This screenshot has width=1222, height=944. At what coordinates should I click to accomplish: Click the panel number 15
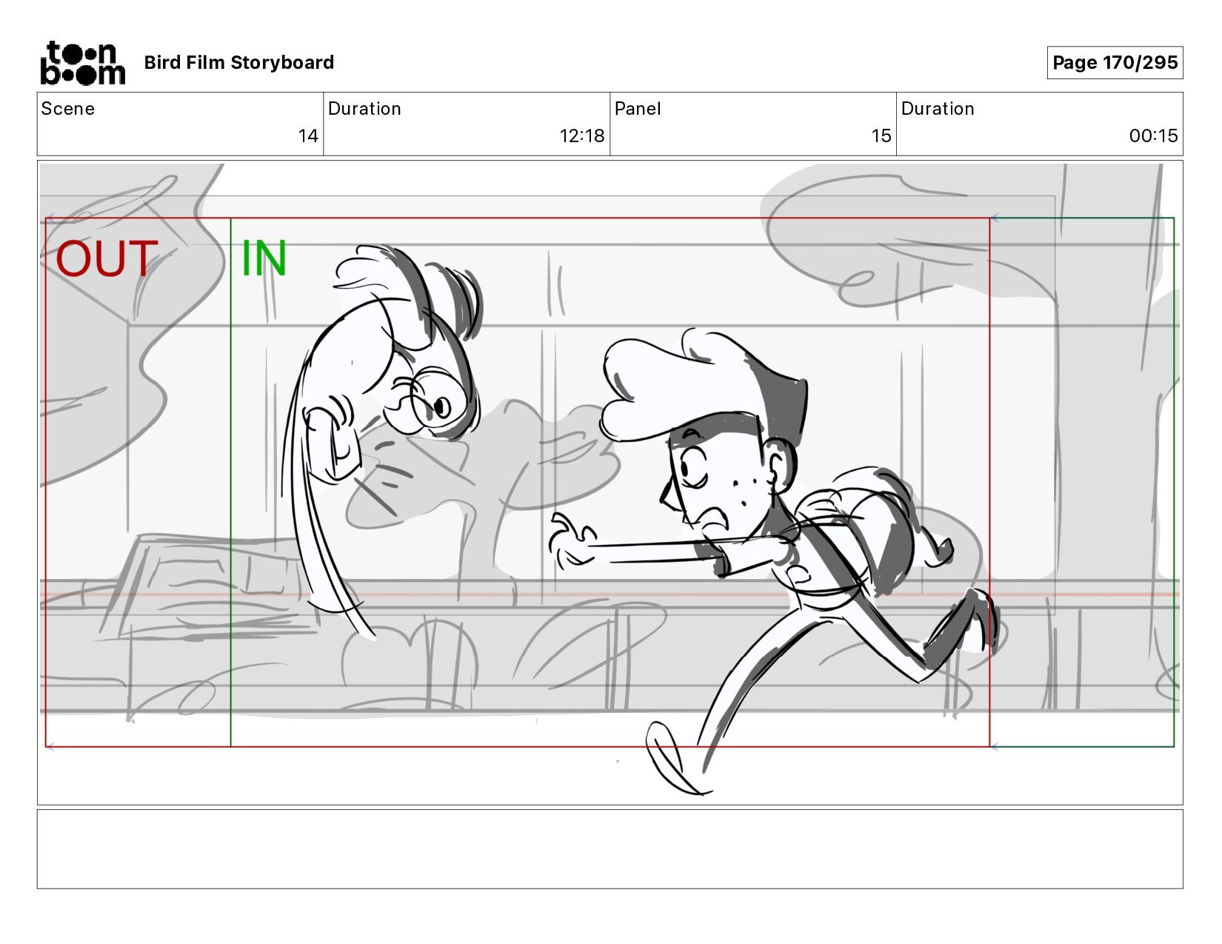click(881, 135)
